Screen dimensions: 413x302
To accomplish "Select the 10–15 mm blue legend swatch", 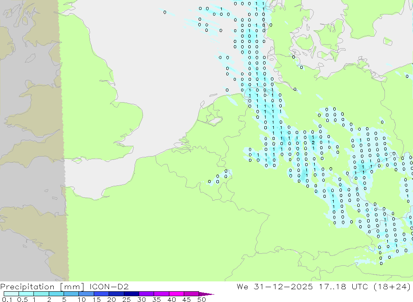I will click(x=86, y=294).
